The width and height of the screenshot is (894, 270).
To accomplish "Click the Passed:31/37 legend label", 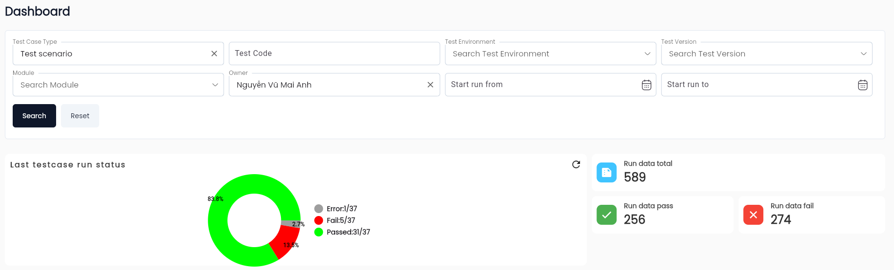I will [348, 232].
